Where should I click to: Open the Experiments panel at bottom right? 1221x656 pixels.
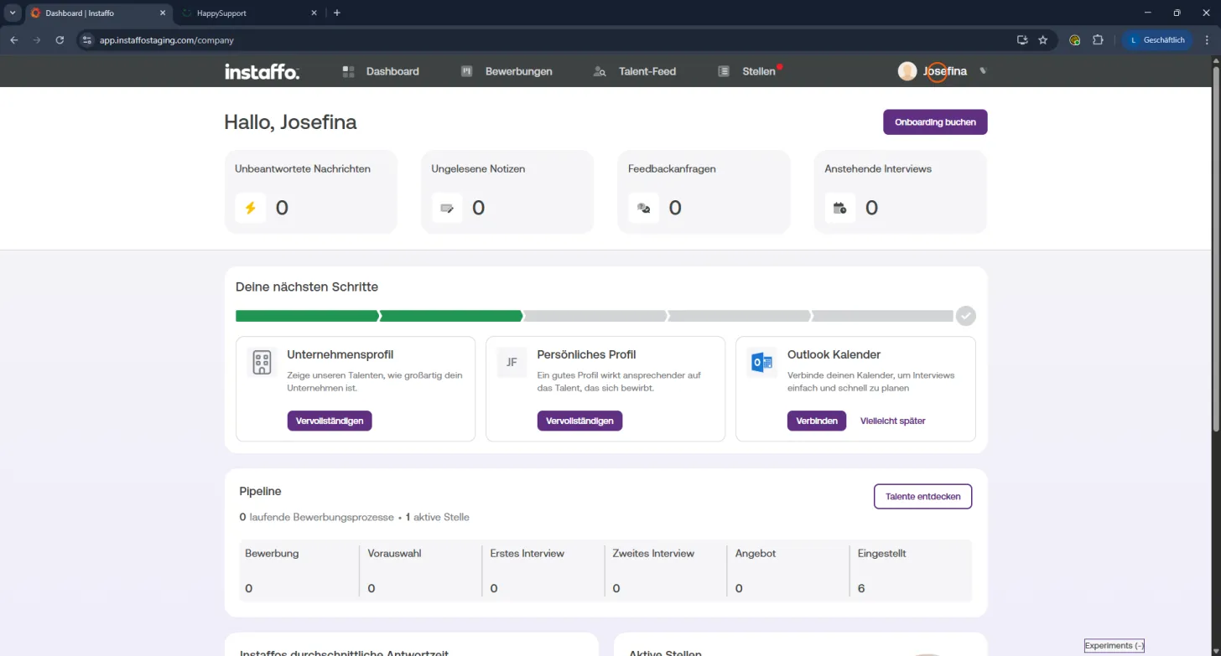pyautogui.click(x=1114, y=646)
